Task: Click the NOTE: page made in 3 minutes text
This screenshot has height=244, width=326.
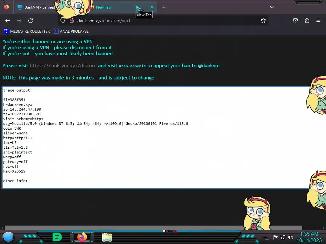Action: point(78,78)
